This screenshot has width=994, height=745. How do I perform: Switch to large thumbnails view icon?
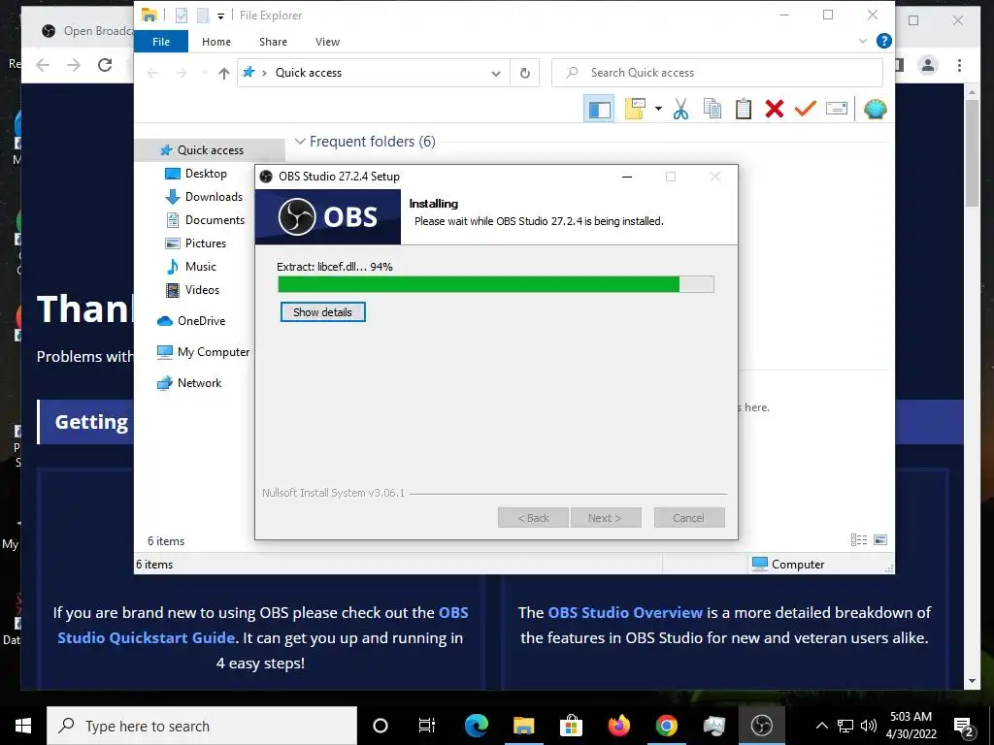click(x=880, y=539)
